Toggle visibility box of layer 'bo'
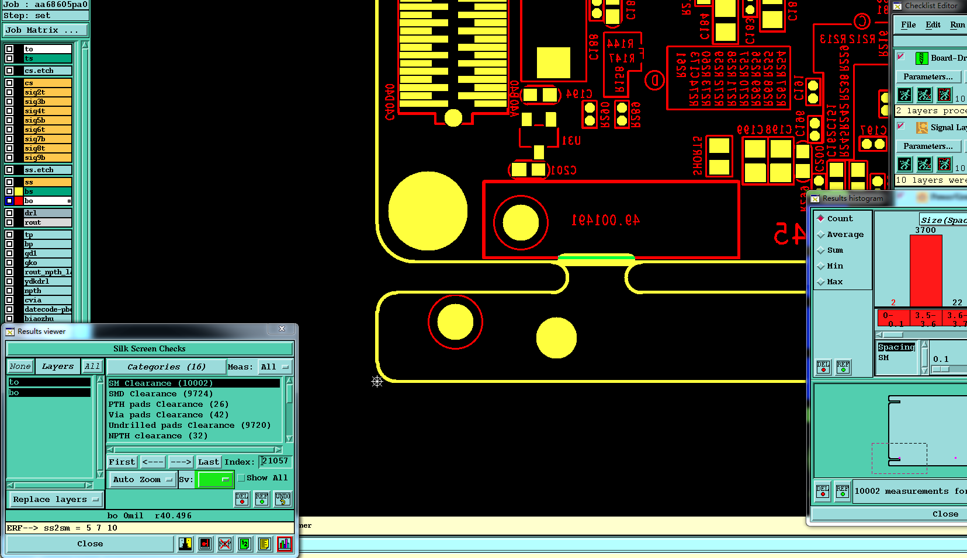 pos(9,201)
